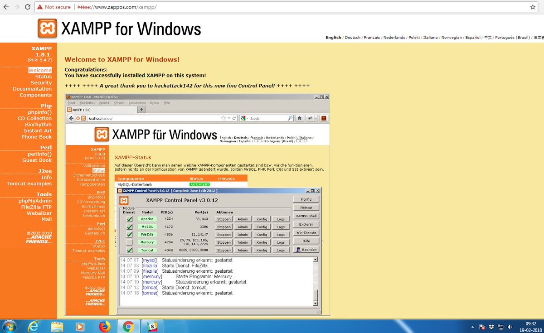The height and width of the screenshot is (333, 544).
Task: Open Documentation in the sidebar
Action: click(32, 89)
